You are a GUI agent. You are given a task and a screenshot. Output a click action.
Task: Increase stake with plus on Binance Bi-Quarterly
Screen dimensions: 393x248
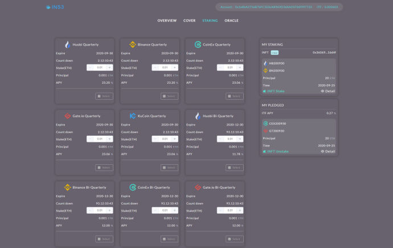109,210
